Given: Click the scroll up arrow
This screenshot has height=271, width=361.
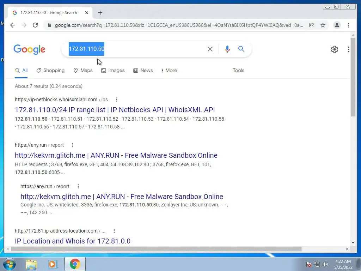Looking at the screenshot, I should click(353, 35).
